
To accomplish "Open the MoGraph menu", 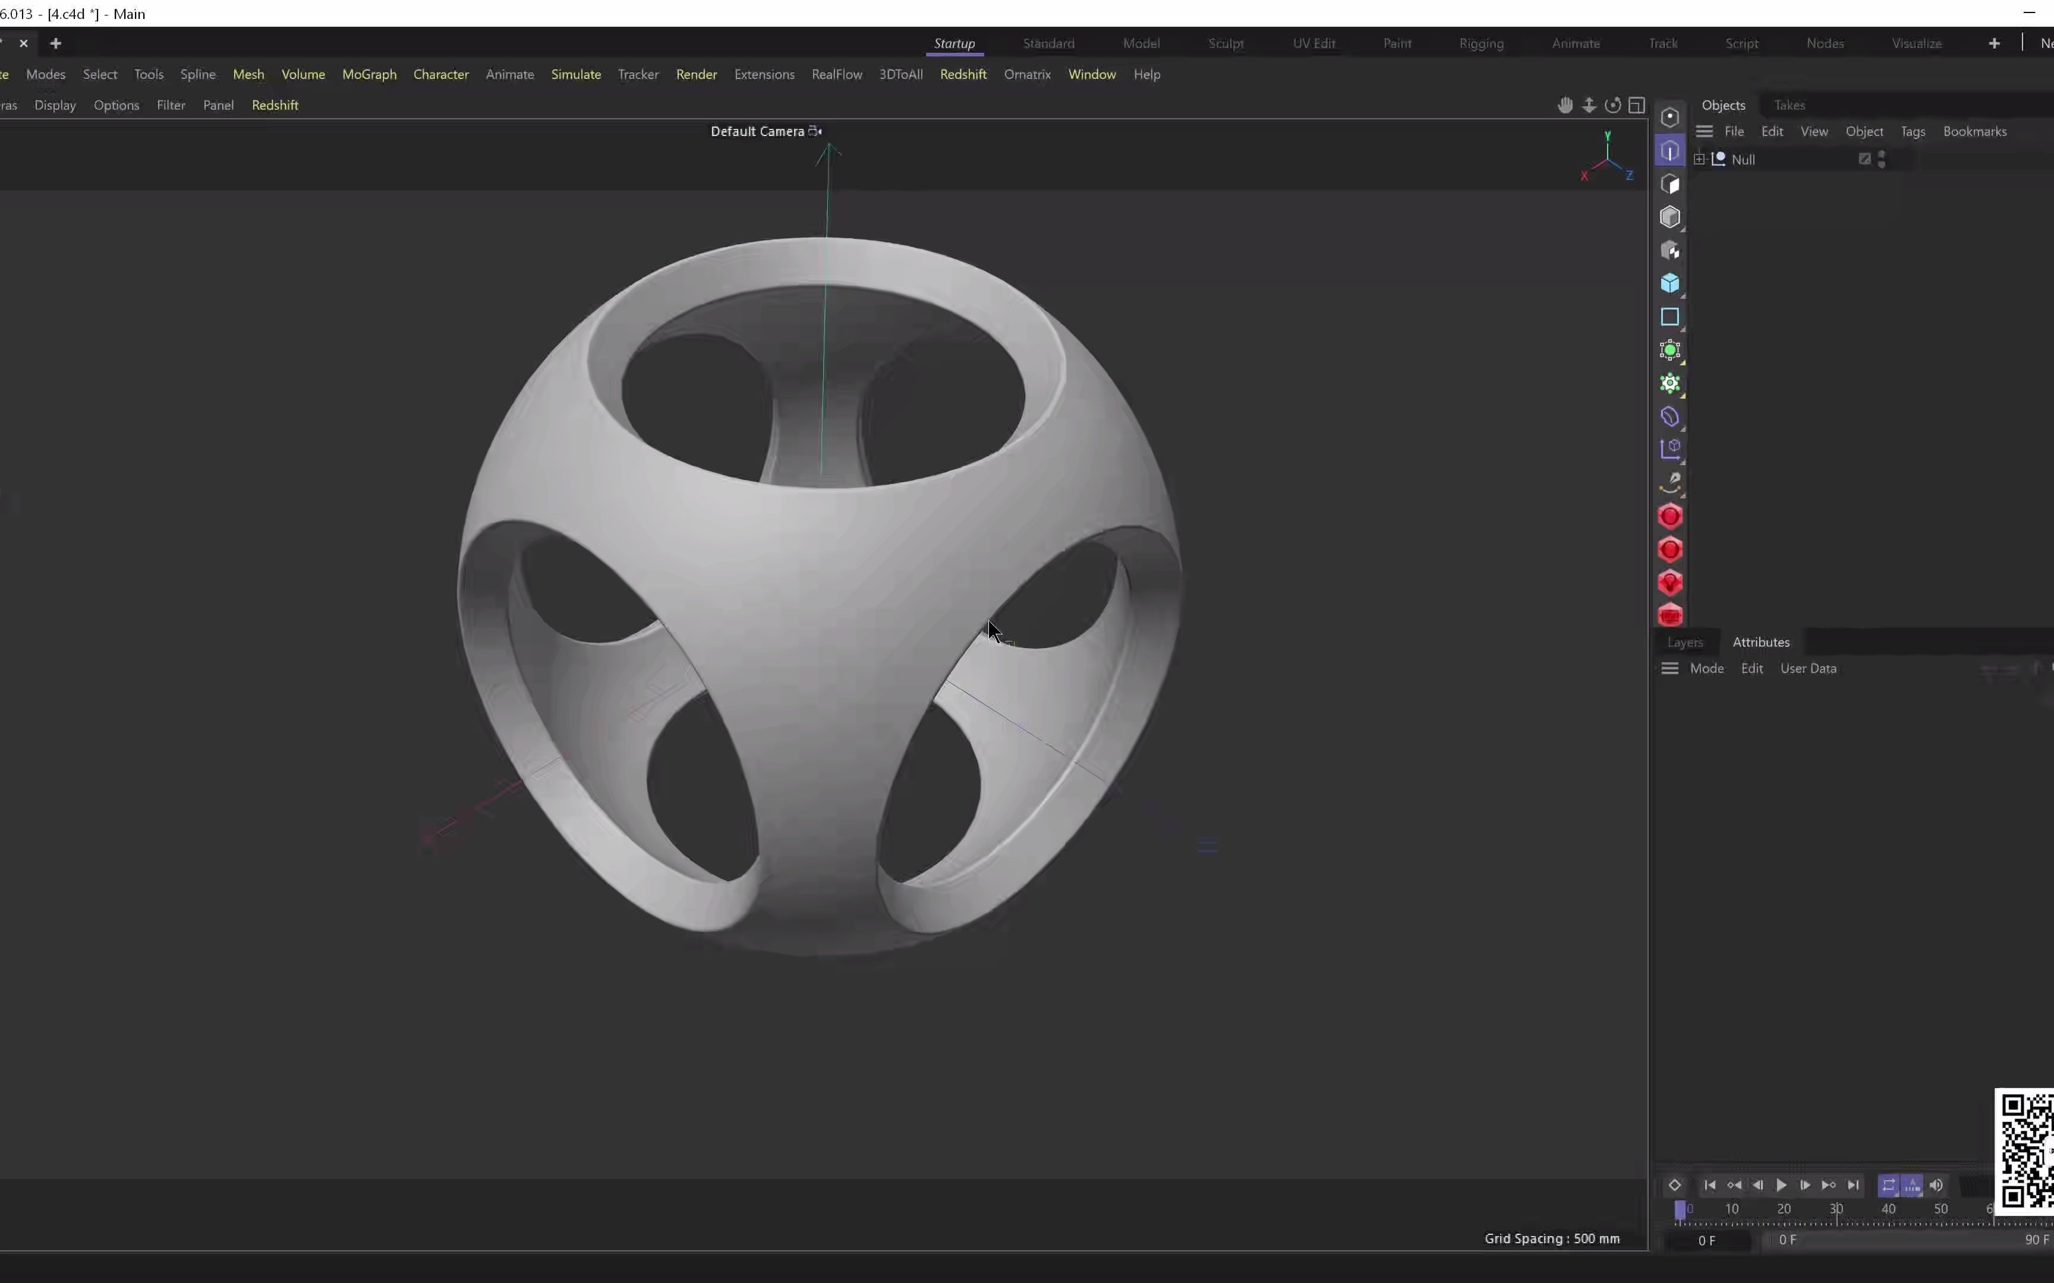I will [368, 75].
